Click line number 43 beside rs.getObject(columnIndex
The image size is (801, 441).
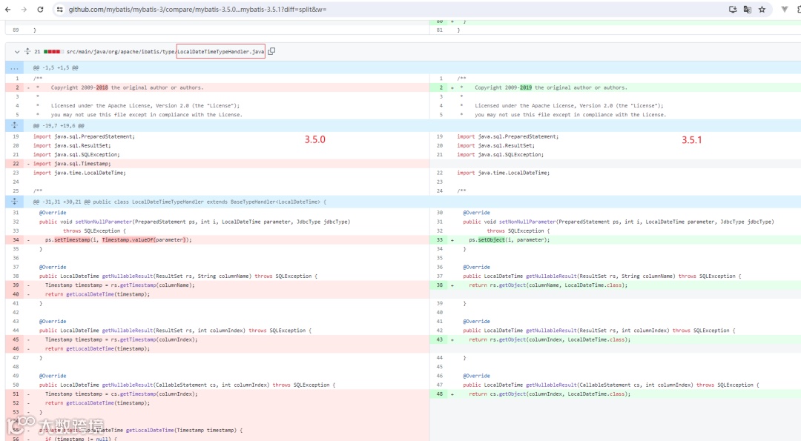click(439, 340)
